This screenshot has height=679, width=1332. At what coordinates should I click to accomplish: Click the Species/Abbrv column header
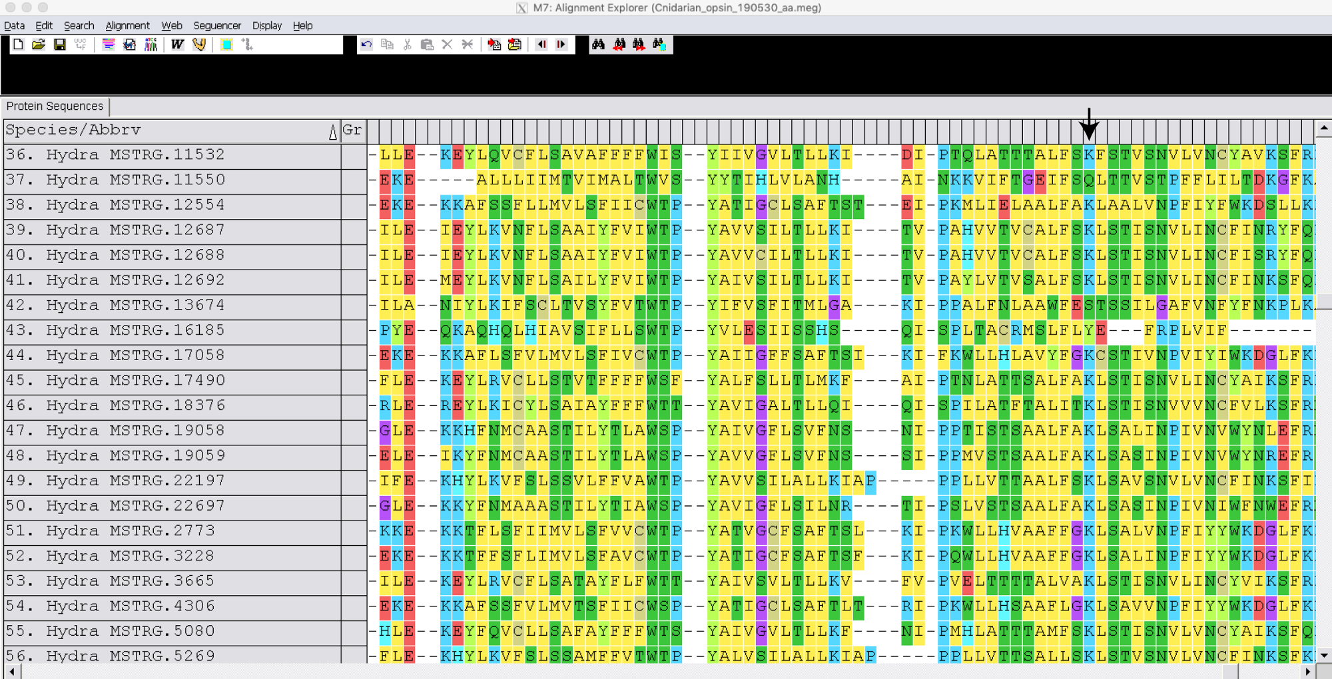coord(172,131)
